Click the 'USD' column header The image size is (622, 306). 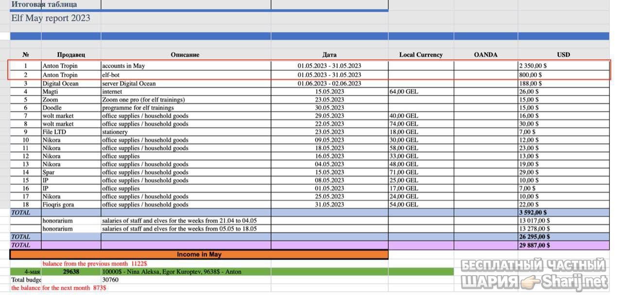point(563,54)
